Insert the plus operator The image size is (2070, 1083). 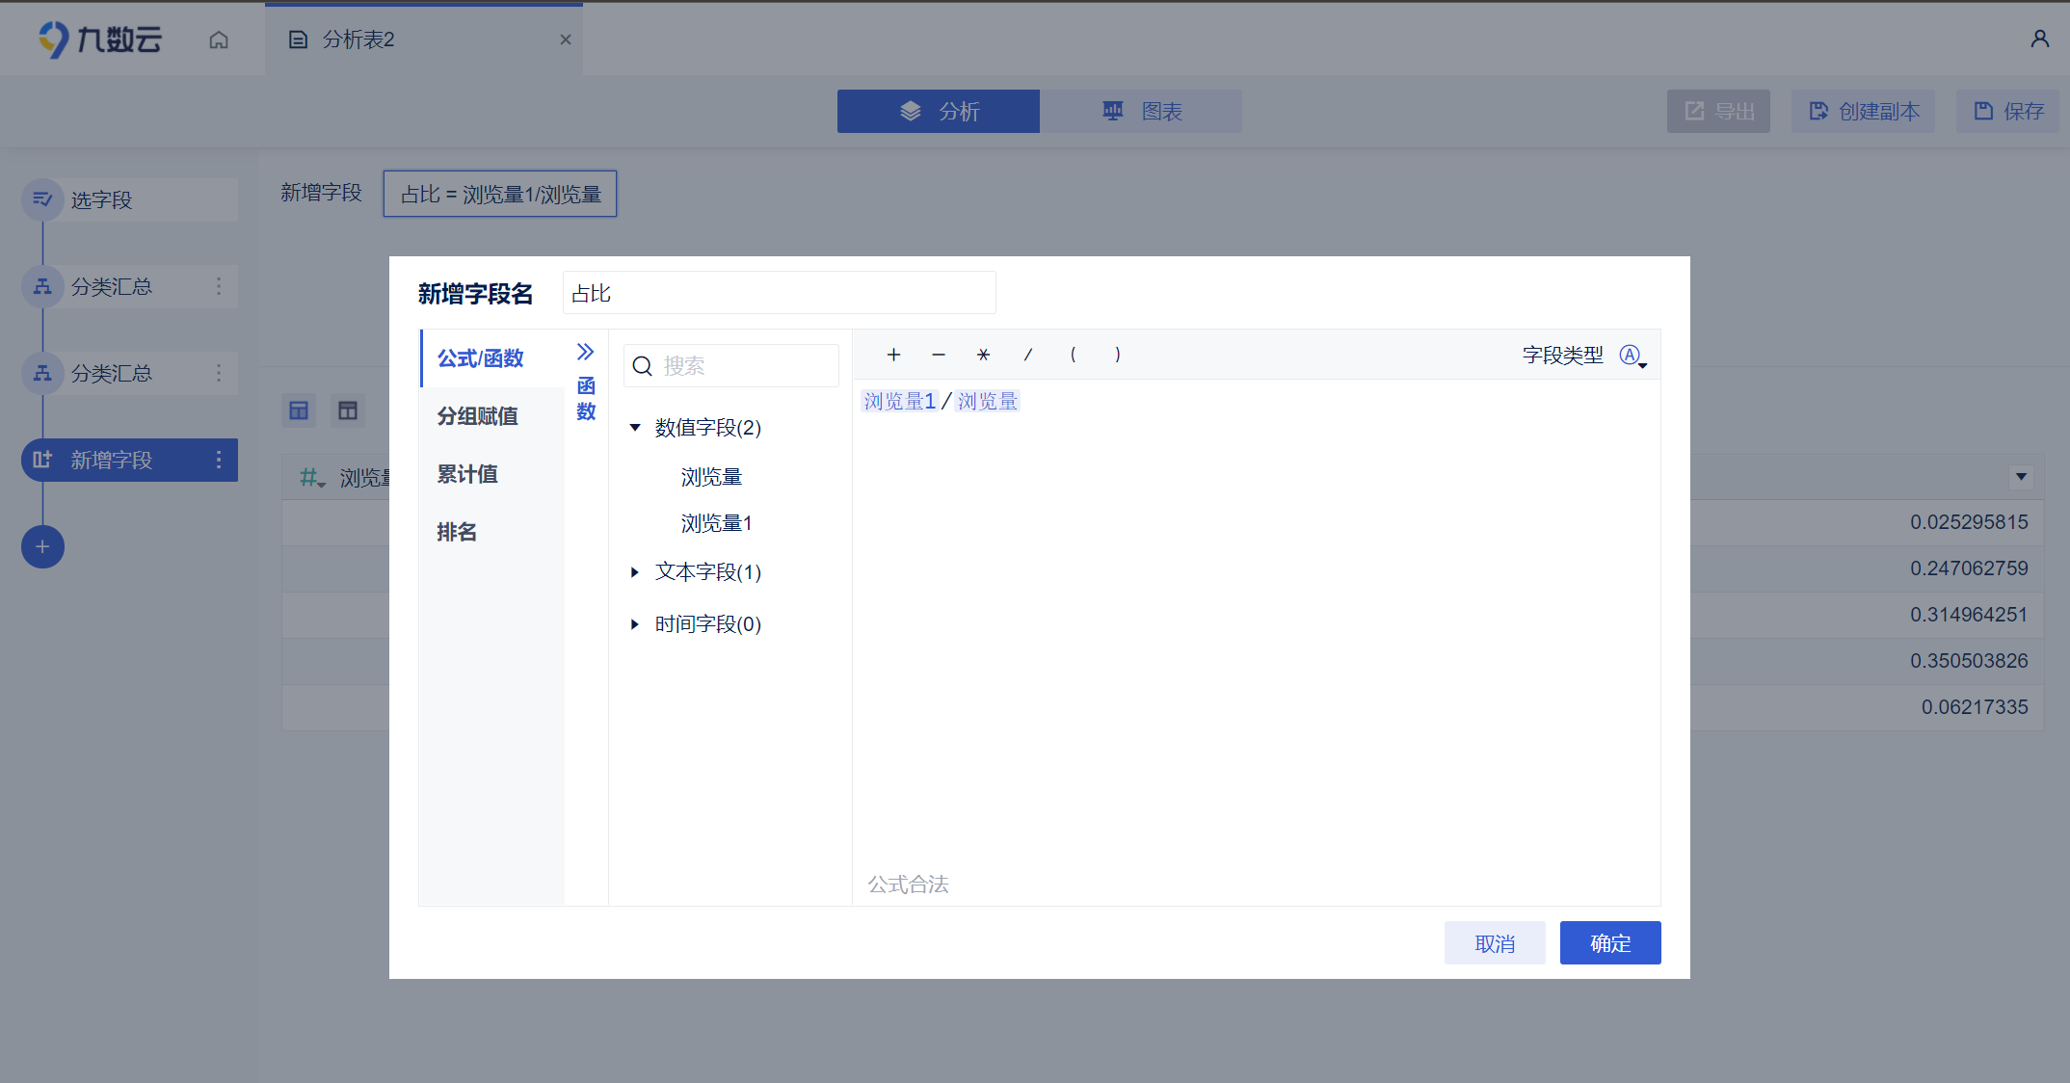click(x=893, y=355)
